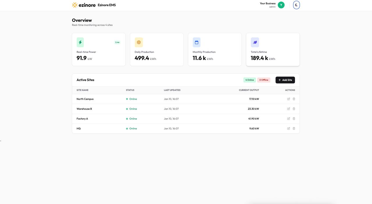The image size is (372, 204).
Task: Click the Daily Production gear icon
Action: point(139,42)
